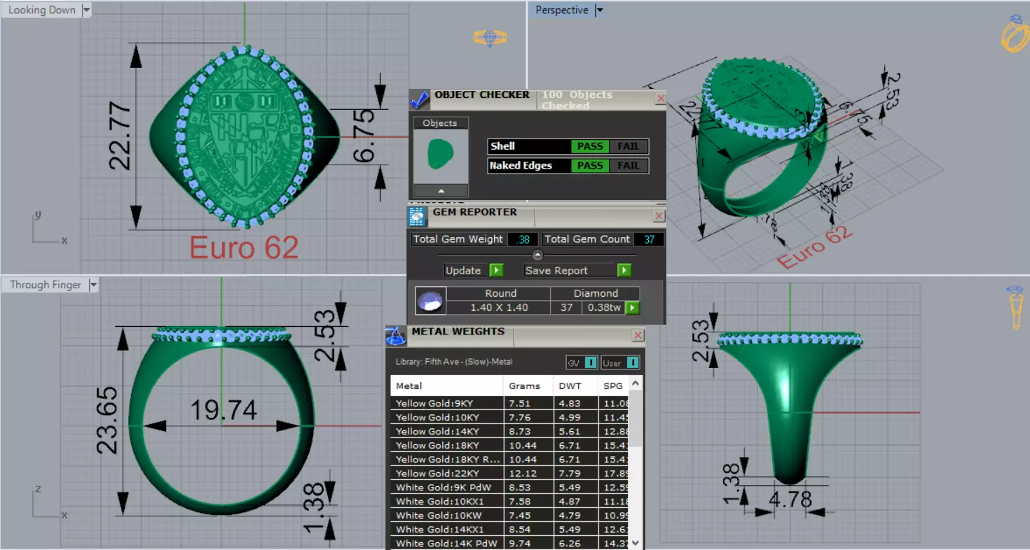This screenshot has height=550, width=1030.
Task: Close the Metal Weights panel
Action: click(x=638, y=336)
